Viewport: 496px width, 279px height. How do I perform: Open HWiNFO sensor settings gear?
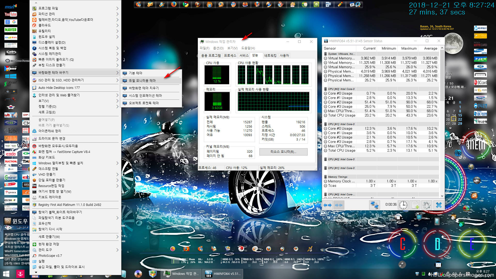(x=427, y=205)
